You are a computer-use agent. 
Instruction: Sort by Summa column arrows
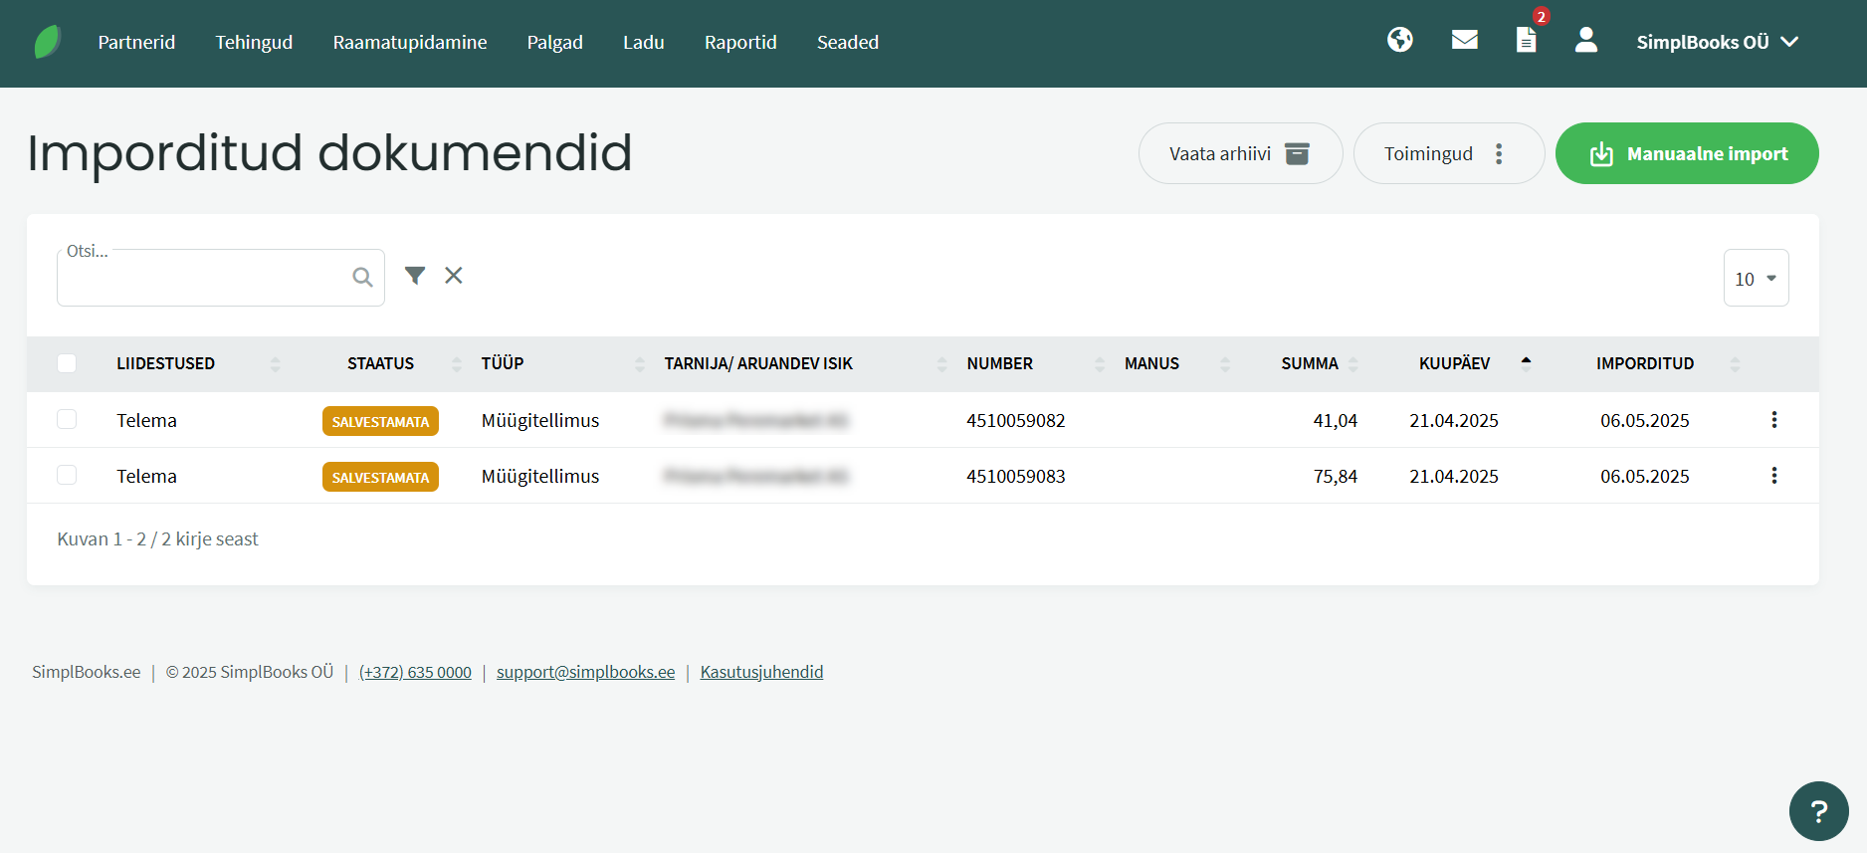1353,364
